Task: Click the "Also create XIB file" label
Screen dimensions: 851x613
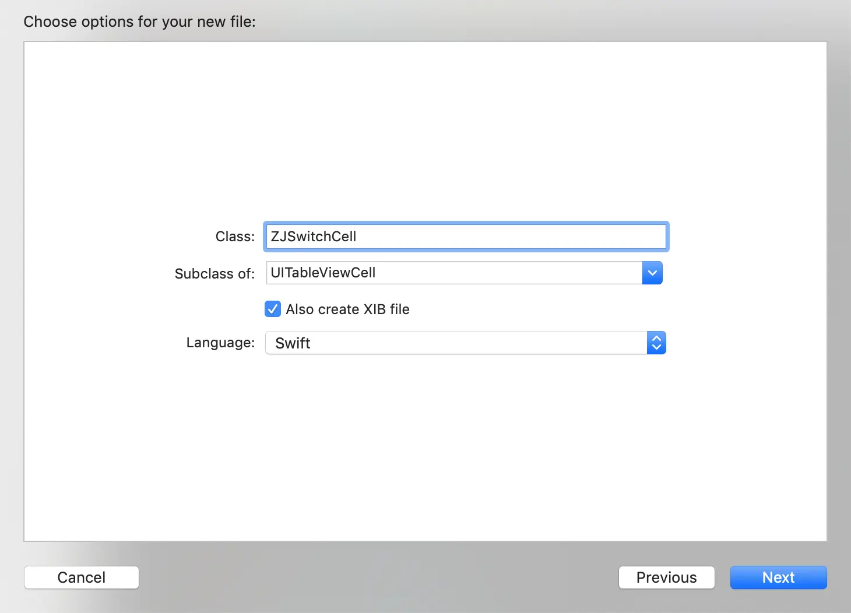Action: 347,309
